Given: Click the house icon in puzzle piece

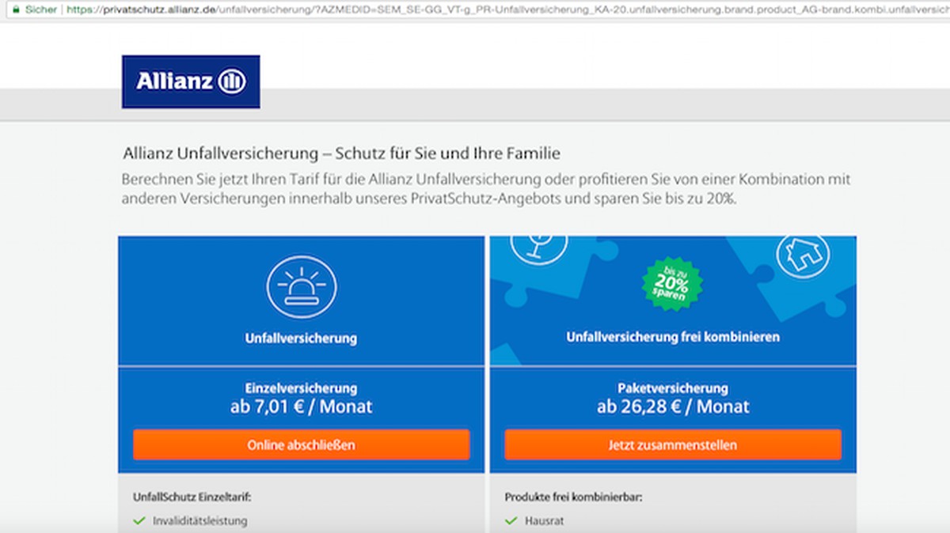Looking at the screenshot, I should pos(803,253).
